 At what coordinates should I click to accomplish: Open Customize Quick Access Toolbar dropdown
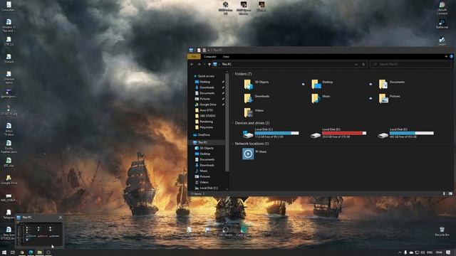point(209,50)
